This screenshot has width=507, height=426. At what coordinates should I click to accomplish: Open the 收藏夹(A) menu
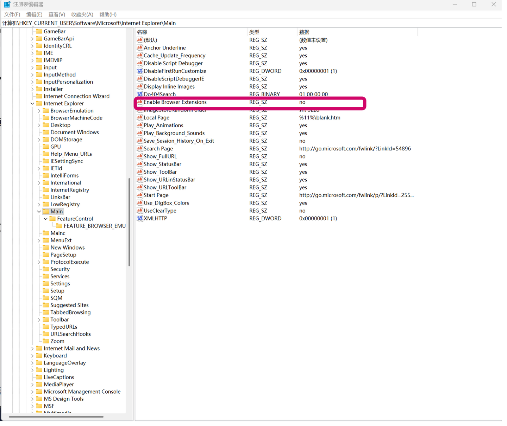tap(82, 14)
